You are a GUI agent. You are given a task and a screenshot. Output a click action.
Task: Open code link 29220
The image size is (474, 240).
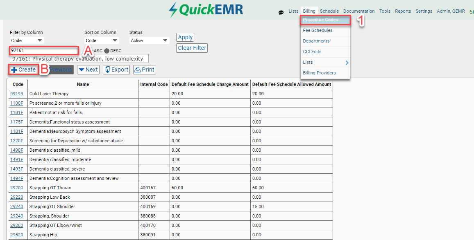pyautogui.click(x=17, y=197)
